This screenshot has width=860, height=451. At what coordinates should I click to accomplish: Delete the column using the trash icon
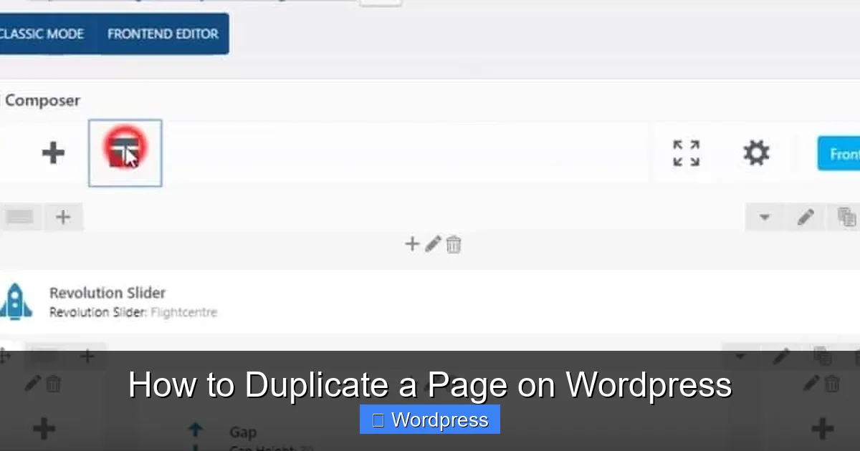(x=454, y=244)
